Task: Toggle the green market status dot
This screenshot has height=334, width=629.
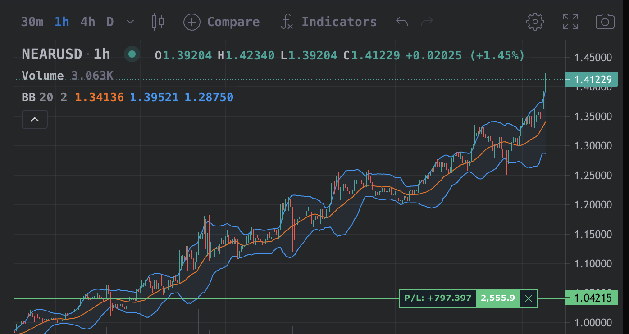Action: [132, 54]
